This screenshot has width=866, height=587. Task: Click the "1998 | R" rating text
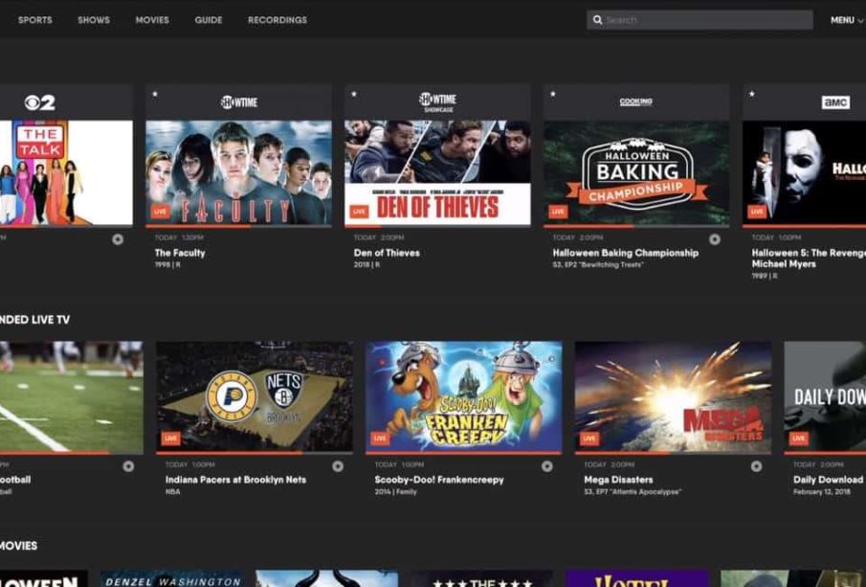click(167, 264)
